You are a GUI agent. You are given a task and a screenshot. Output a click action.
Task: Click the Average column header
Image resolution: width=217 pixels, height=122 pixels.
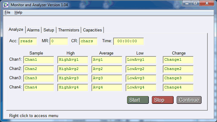[106, 53]
